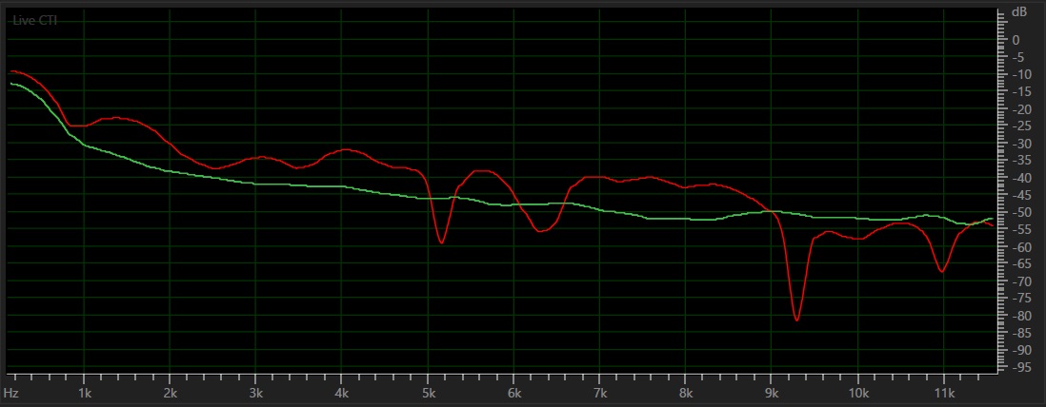The height and width of the screenshot is (407, 1046).
Task: Click the -30 value on dB scale
Action: pyautogui.click(x=1020, y=144)
